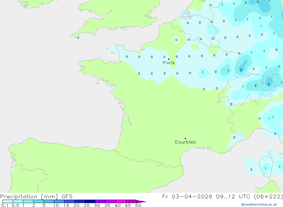Click the legend label 10

pos(56,205)
